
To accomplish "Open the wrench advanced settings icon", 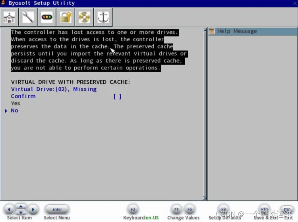I will coord(28,17).
